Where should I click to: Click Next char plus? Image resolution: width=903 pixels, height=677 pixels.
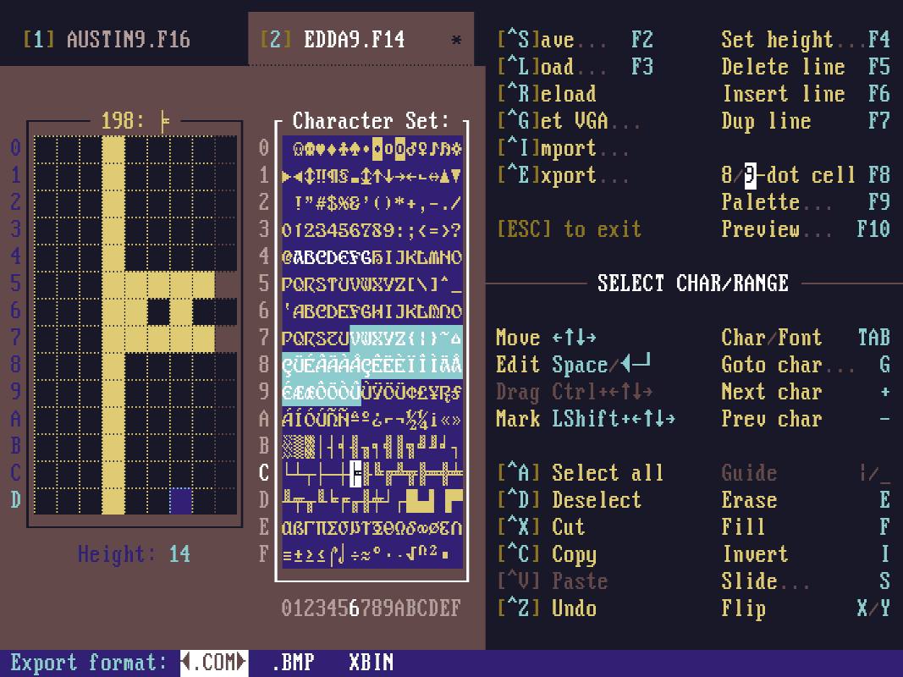coord(806,392)
